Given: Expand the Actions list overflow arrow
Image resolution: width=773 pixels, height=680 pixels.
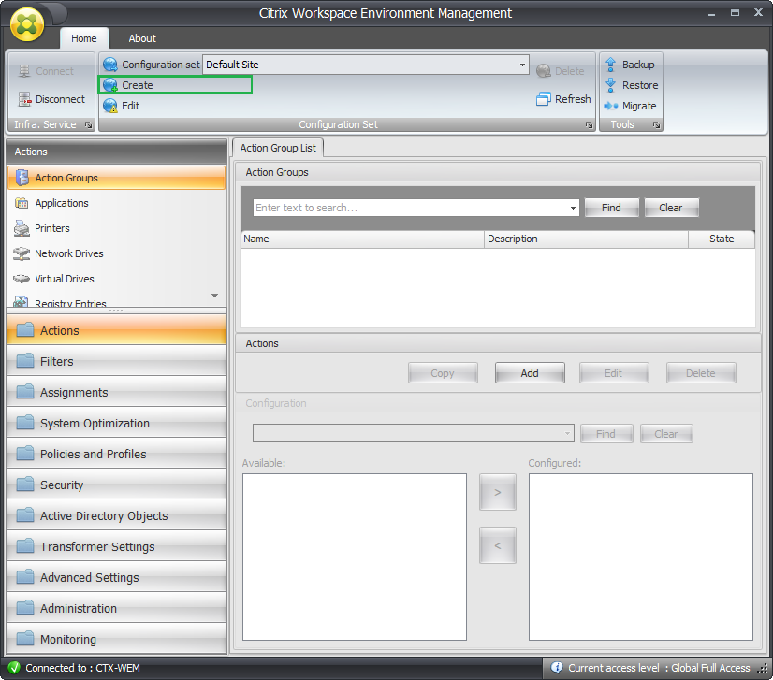Looking at the screenshot, I should (x=215, y=296).
